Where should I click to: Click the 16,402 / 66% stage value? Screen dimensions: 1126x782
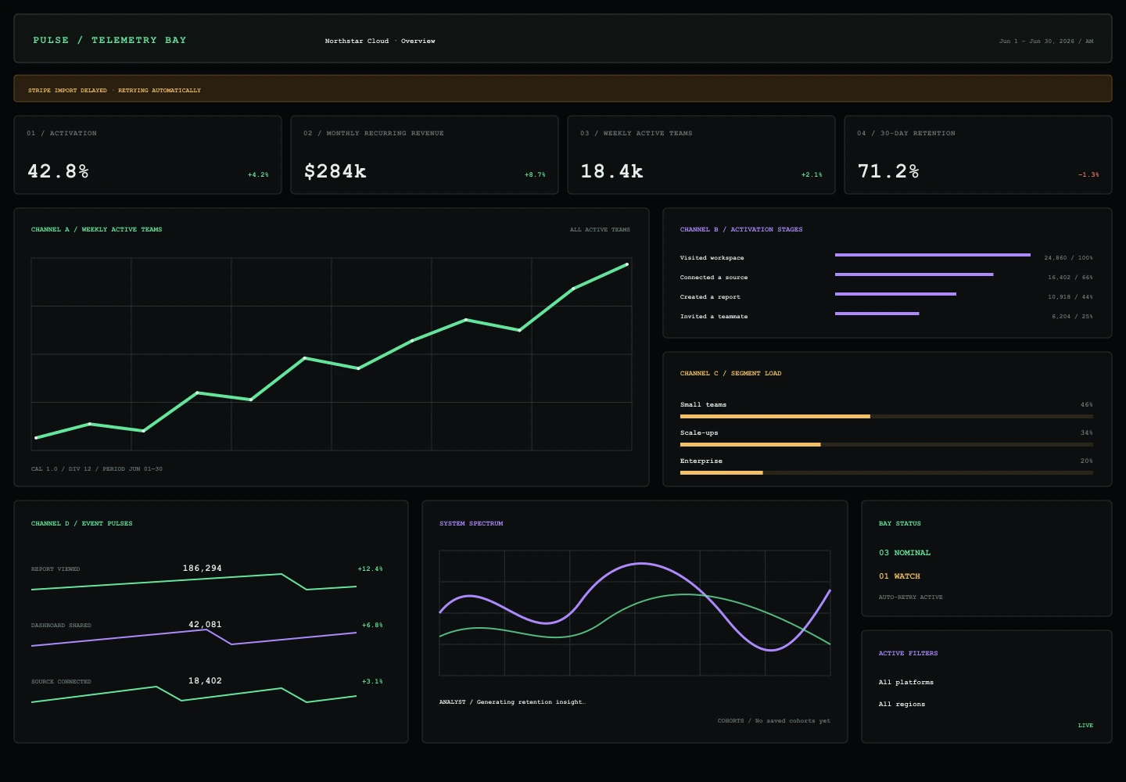coord(1070,277)
